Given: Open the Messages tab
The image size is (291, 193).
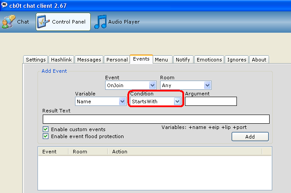Looking at the screenshot, I should 89,60.
